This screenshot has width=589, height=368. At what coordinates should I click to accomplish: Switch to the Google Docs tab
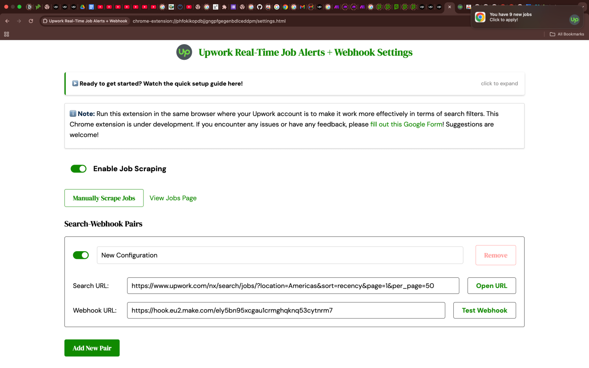point(91,7)
